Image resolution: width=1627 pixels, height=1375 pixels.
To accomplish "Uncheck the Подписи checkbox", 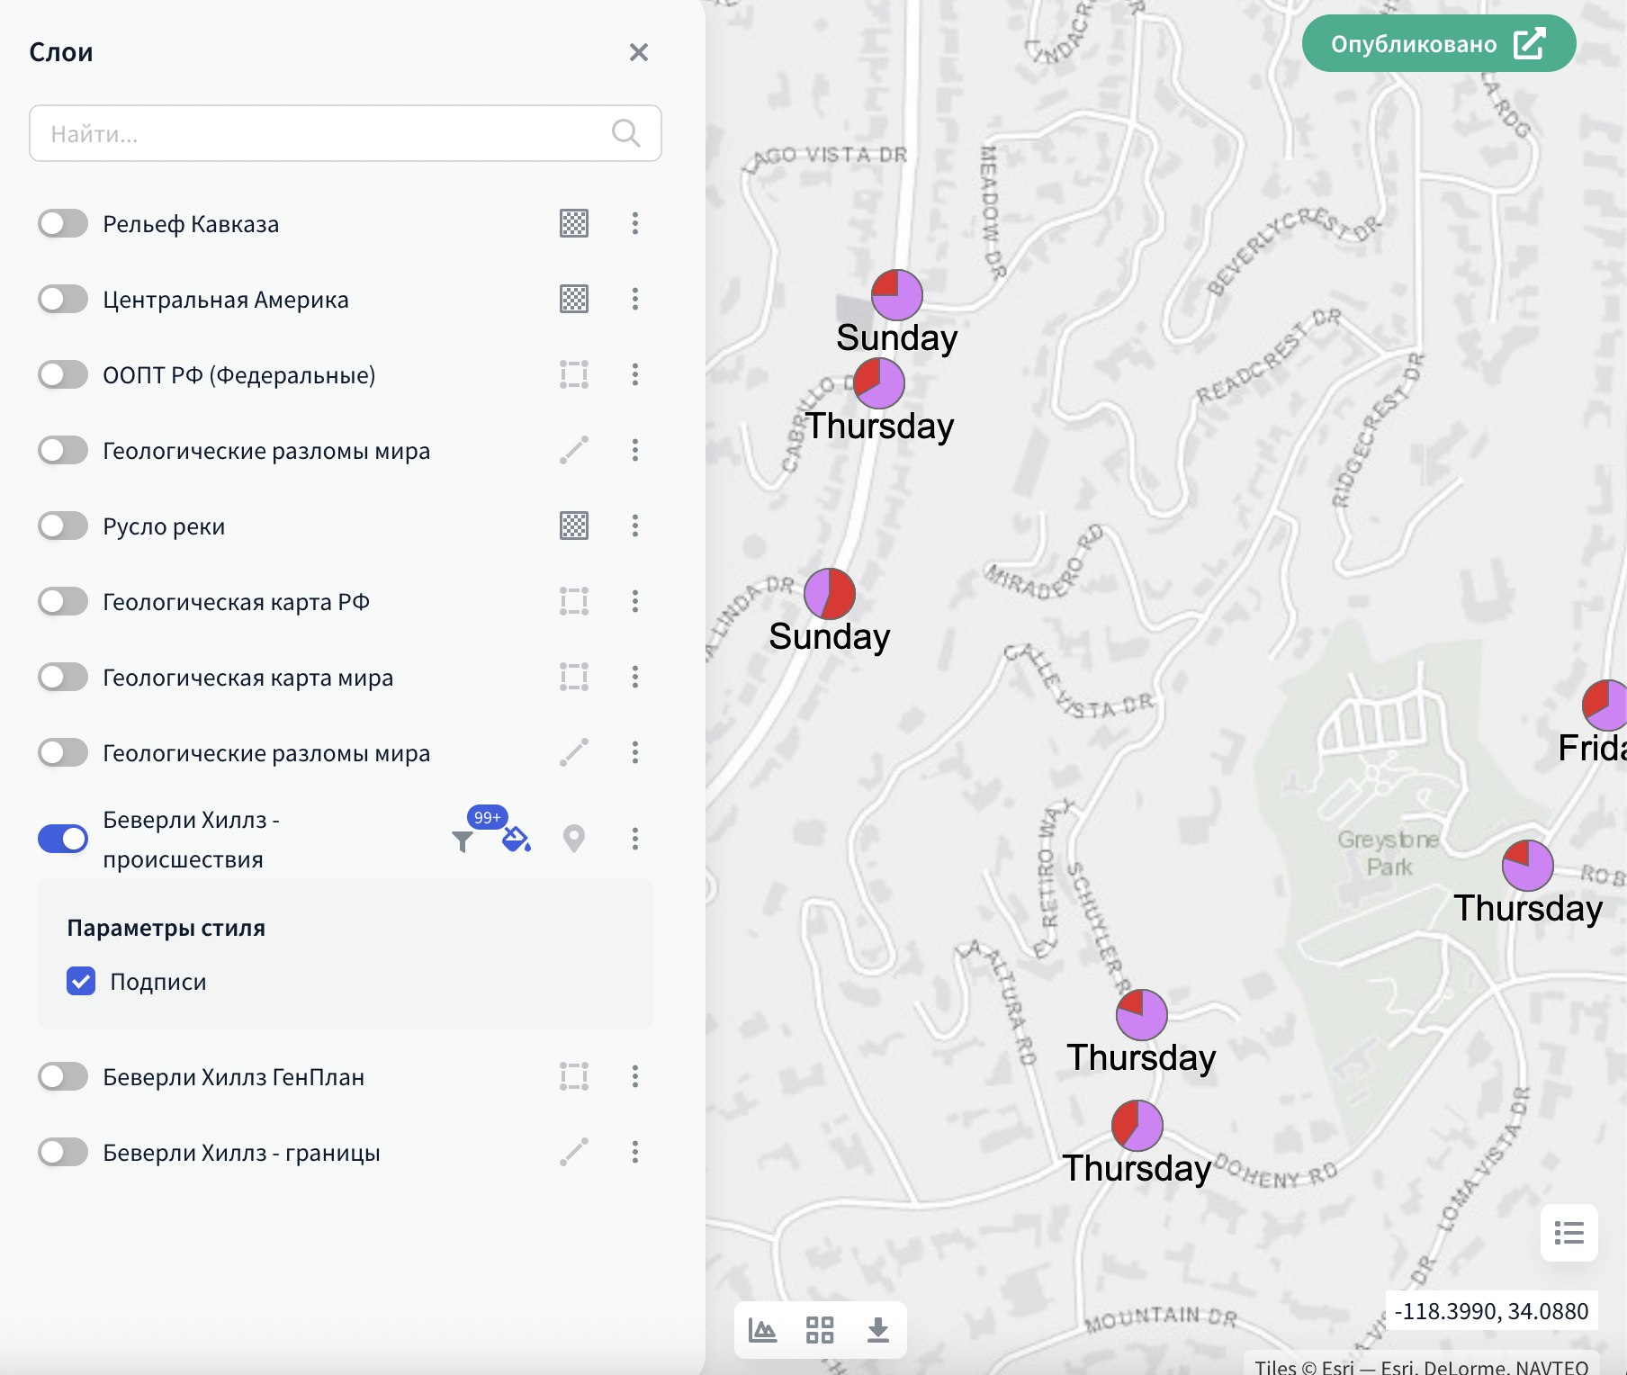I will click(x=81, y=981).
